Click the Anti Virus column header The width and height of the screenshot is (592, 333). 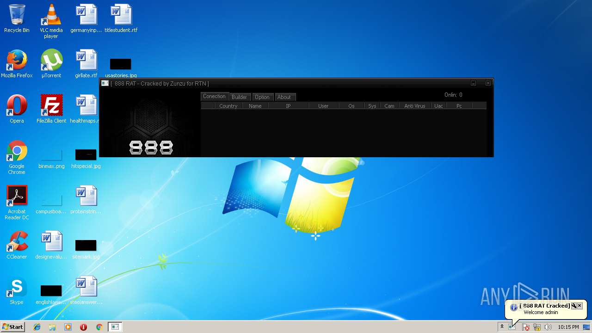pyautogui.click(x=415, y=106)
